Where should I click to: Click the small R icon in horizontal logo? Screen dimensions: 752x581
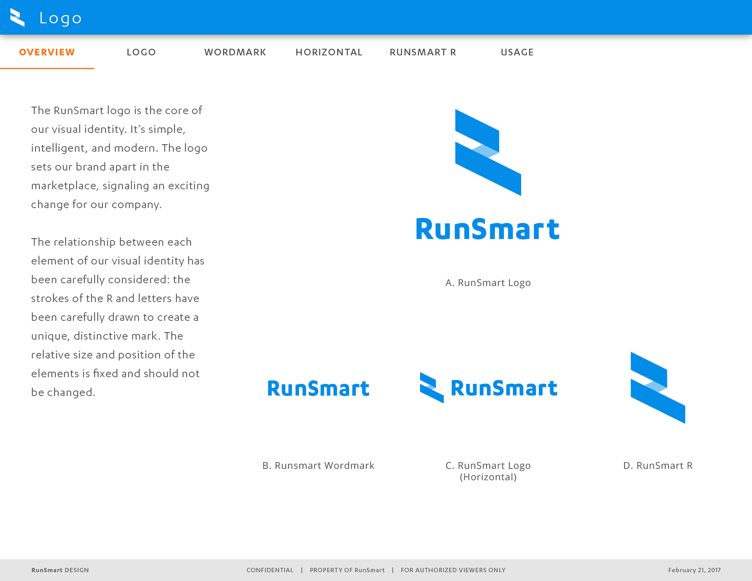[431, 387]
